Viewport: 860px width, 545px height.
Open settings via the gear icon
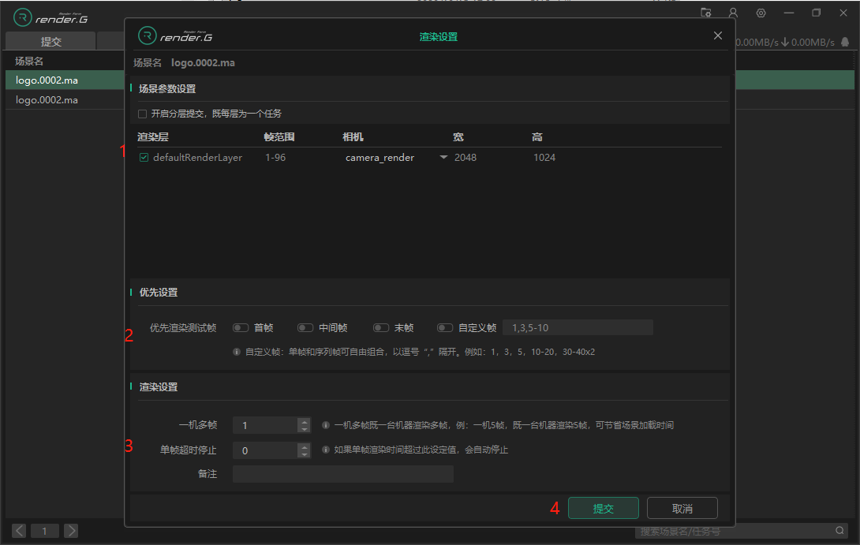tap(761, 13)
